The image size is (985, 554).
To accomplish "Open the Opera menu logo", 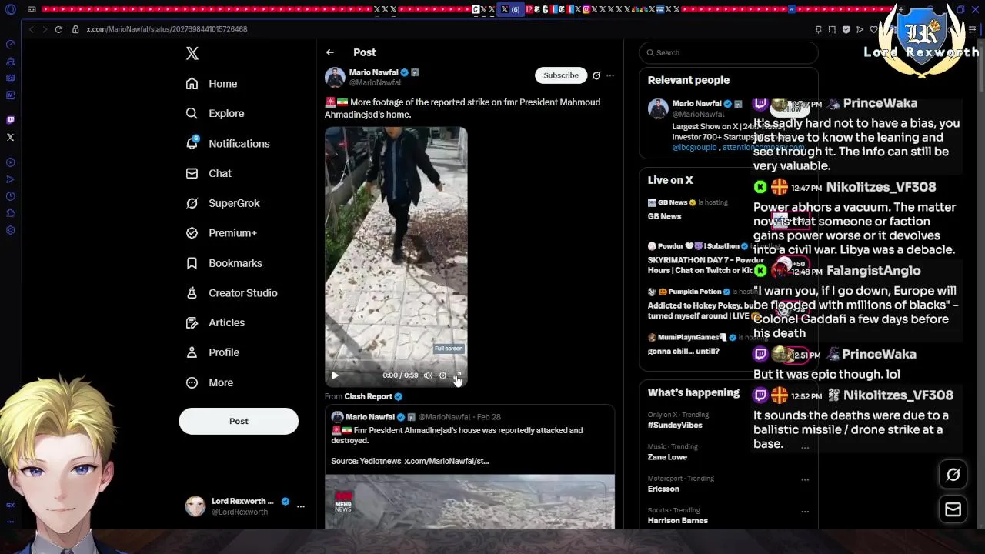I will (10, 9).
